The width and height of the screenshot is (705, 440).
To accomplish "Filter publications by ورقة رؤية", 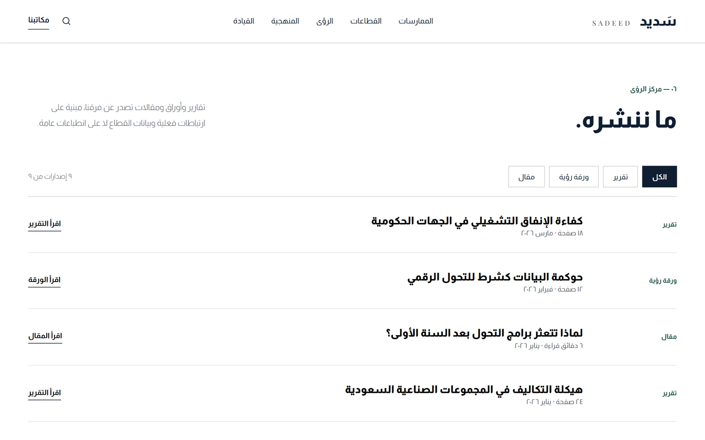I will point(574,177).
